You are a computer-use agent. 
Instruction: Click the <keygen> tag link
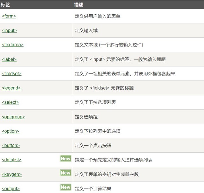point(11,174)
